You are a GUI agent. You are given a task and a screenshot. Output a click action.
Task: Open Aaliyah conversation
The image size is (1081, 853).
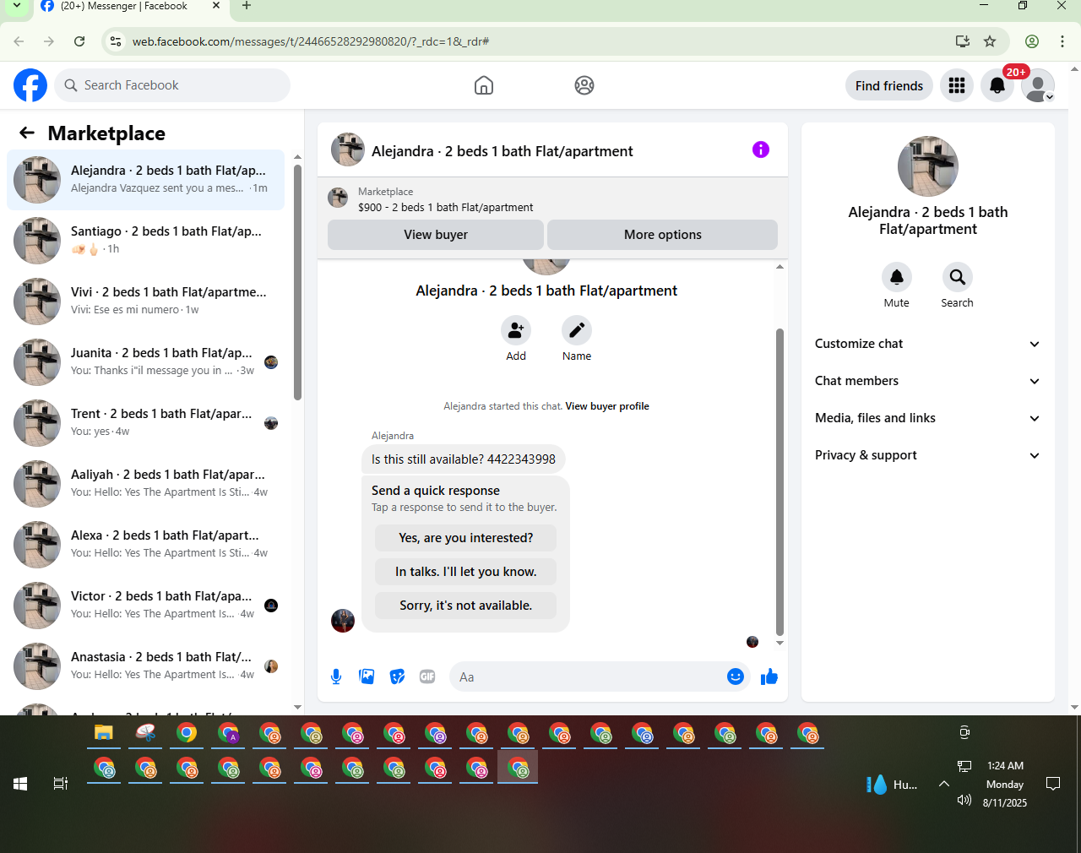(145, 484)
